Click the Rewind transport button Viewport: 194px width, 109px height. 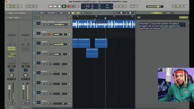coord(50,6)
